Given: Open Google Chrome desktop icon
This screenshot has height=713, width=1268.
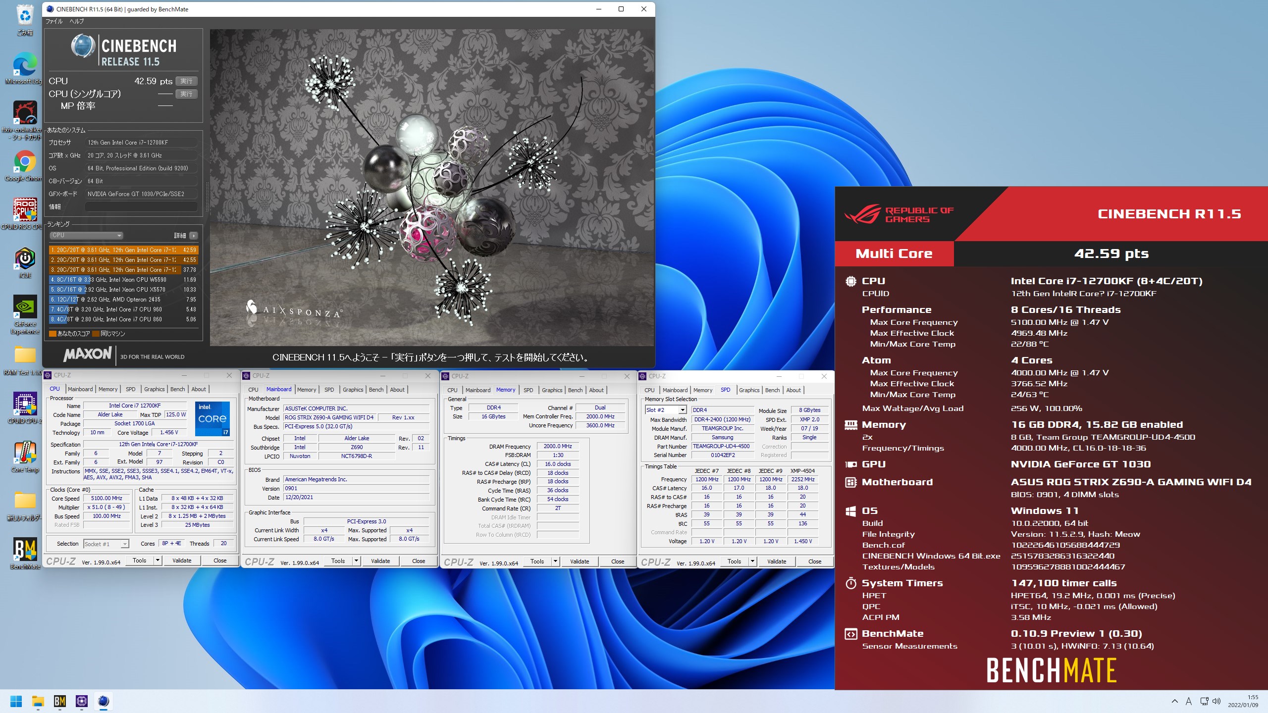Looking at the screenshot, I should tap(24, 166).
